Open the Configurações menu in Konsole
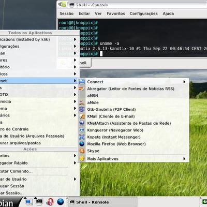Screen dimensions: 207x207 [x=143, y=13]
